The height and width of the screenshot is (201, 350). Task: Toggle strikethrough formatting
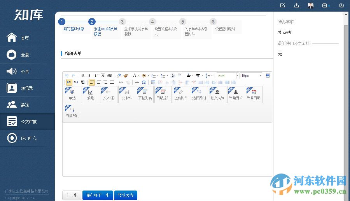109,76
